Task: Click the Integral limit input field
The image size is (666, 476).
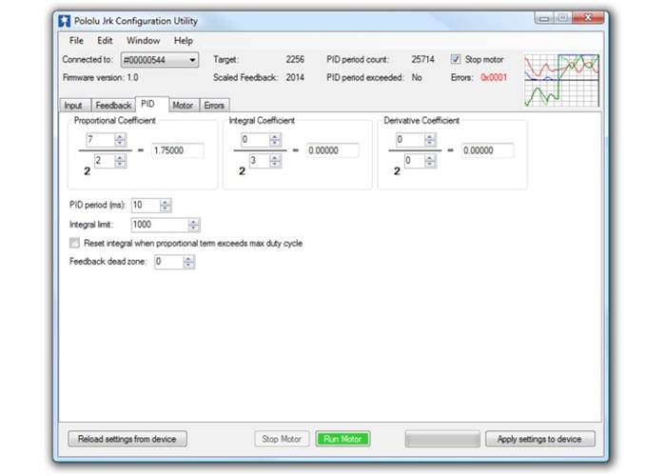Action: point(158,225)
